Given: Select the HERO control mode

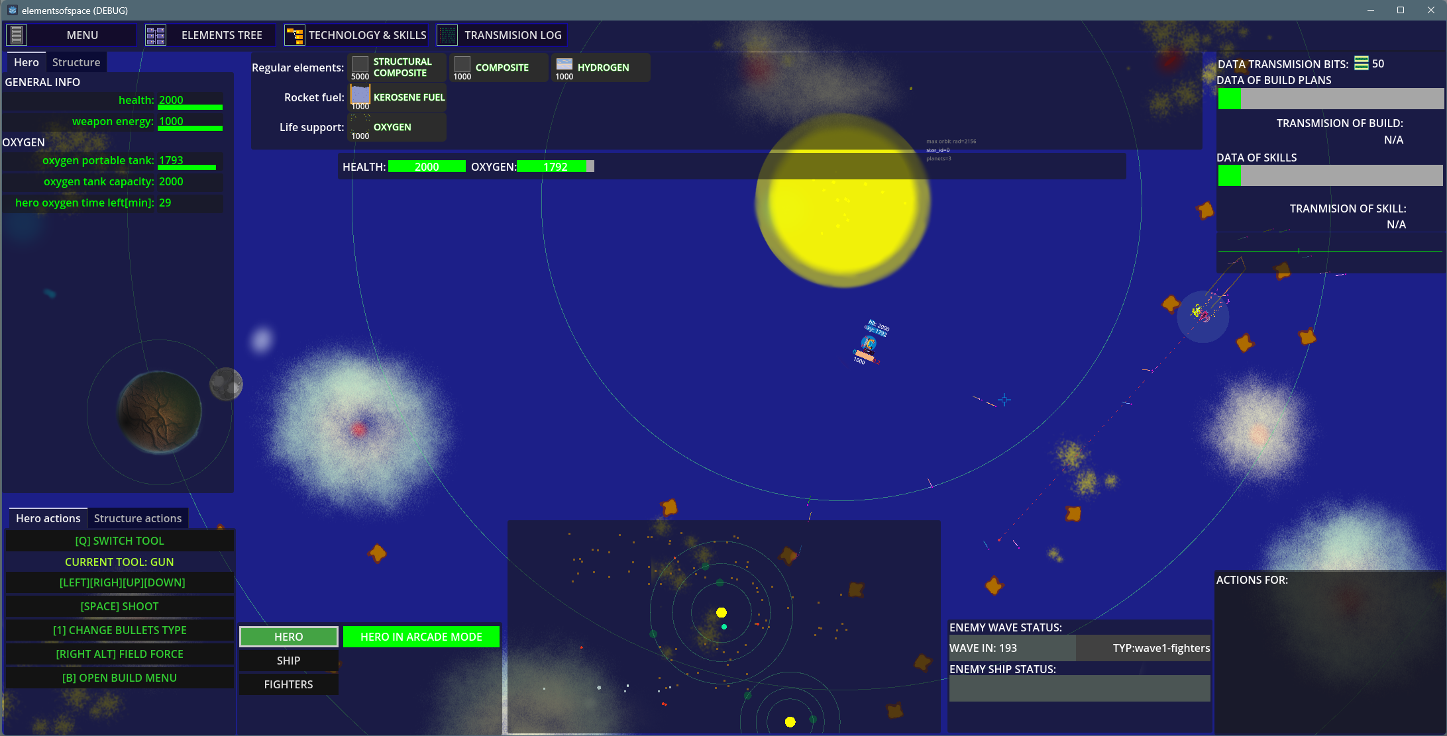Looking at the screenshot, I should click(x=288, y=637).
